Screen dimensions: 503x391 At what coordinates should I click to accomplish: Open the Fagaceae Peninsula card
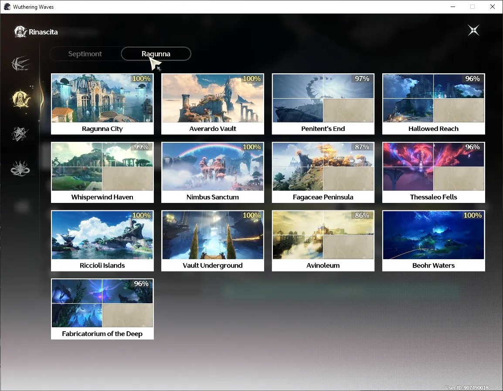pos(323,172)
